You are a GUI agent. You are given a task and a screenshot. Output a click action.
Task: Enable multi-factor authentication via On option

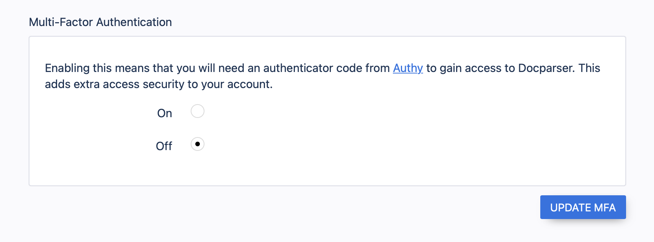[198, 111]
